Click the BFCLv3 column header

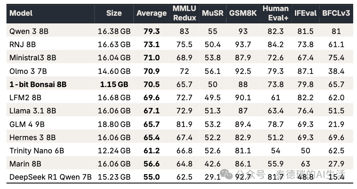337,13
